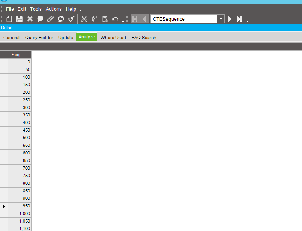Image resolution: width=302 pixels, height=231 pixels.
Task: Open toolbar options arrow after Undo
Action: (x=123, y=21)
